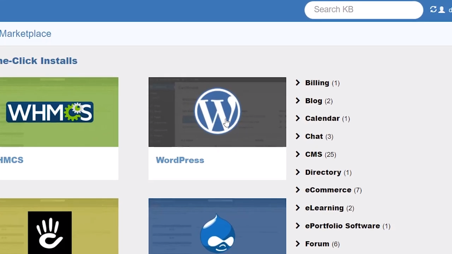This screenshot has height=254, width=452.
Task: Open the ePortfolio Software category label
Action: [343, 226]
